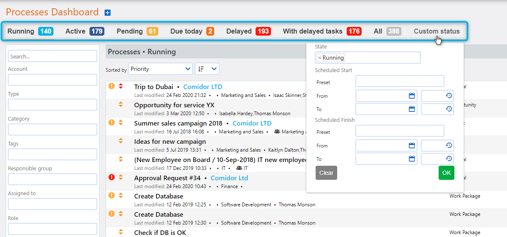Click orange warning icon on Summer sales campaign 2018
This screenshot has width=507, height=237.
point(111,123)
